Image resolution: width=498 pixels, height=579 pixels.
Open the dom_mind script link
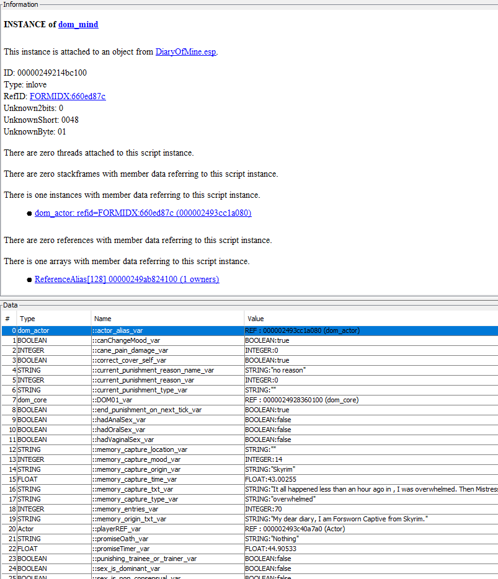click(x=78, y=24)
